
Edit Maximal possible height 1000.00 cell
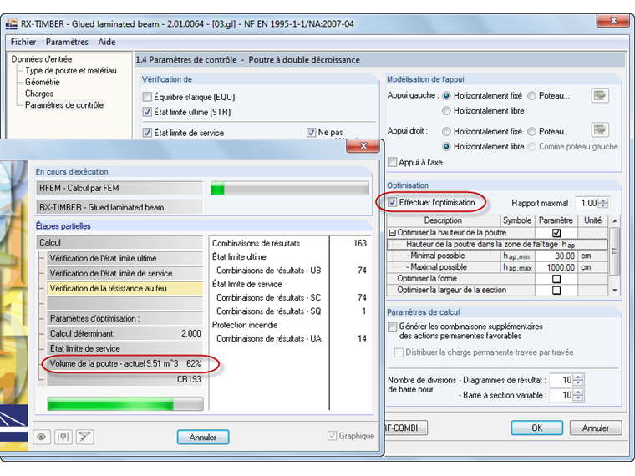[556, 267]
